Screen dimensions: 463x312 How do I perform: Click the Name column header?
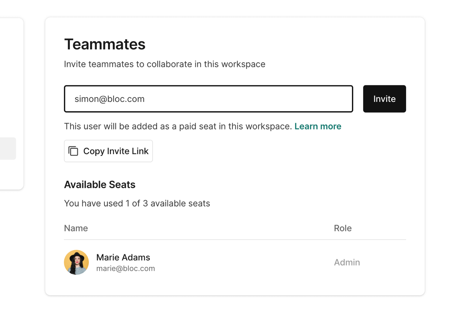pyautogui.click(x=76, y=228)
